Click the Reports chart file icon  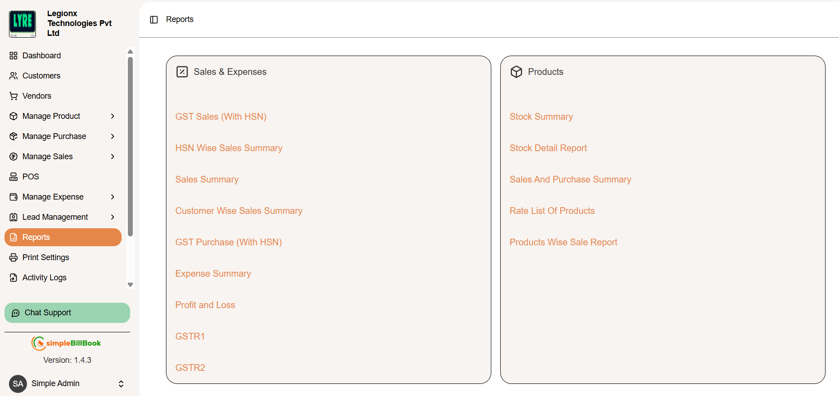(13, 237)
